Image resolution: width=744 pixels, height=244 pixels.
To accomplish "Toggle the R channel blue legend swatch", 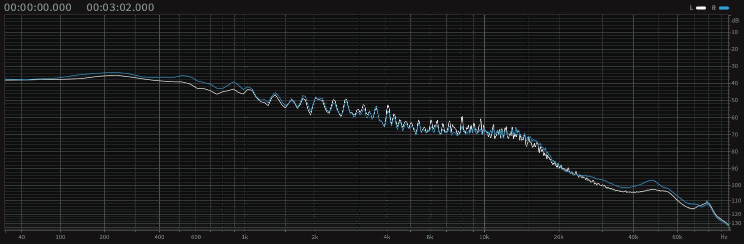I will [x=724, y=8].
